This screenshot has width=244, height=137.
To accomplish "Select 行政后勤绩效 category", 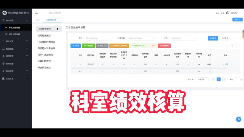I will pyautogui.click(x=44, y=61).
